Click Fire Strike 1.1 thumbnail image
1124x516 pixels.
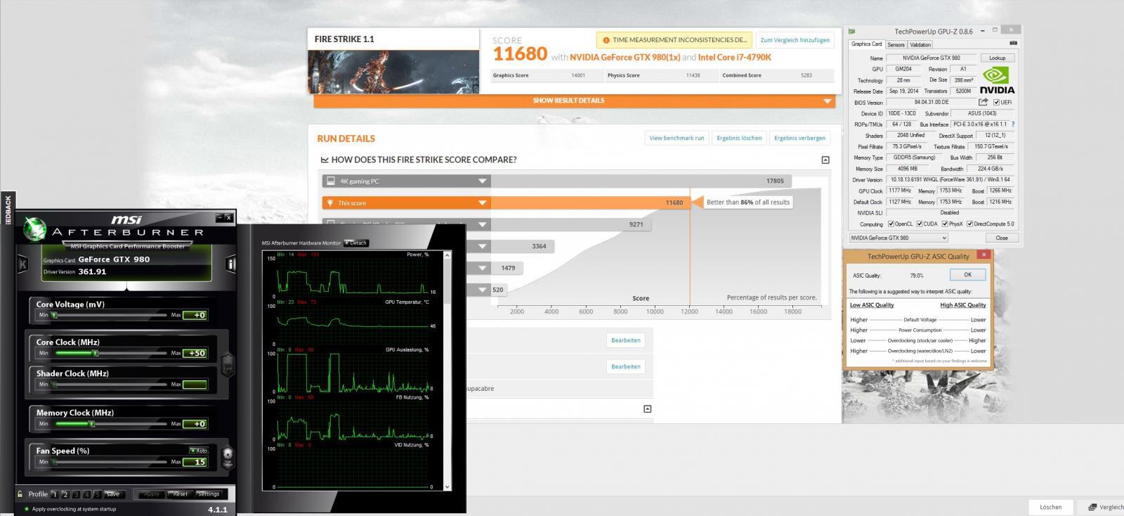tap(393, 71)
